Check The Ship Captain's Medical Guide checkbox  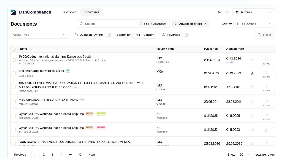coord(14,73)
